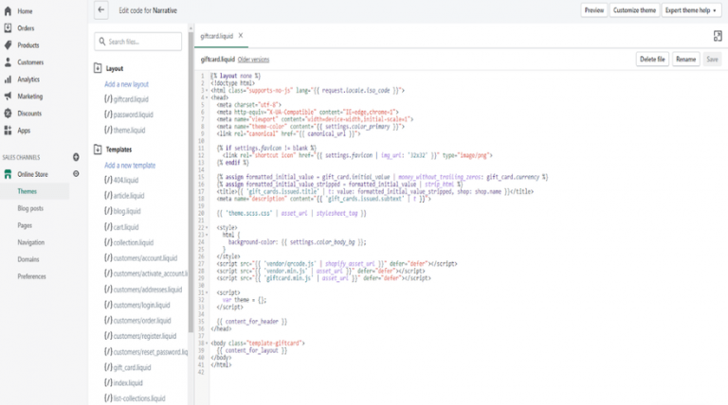View Online Store with the eye icon
This screenshot has width=728, height=405.
click(74, 174)
